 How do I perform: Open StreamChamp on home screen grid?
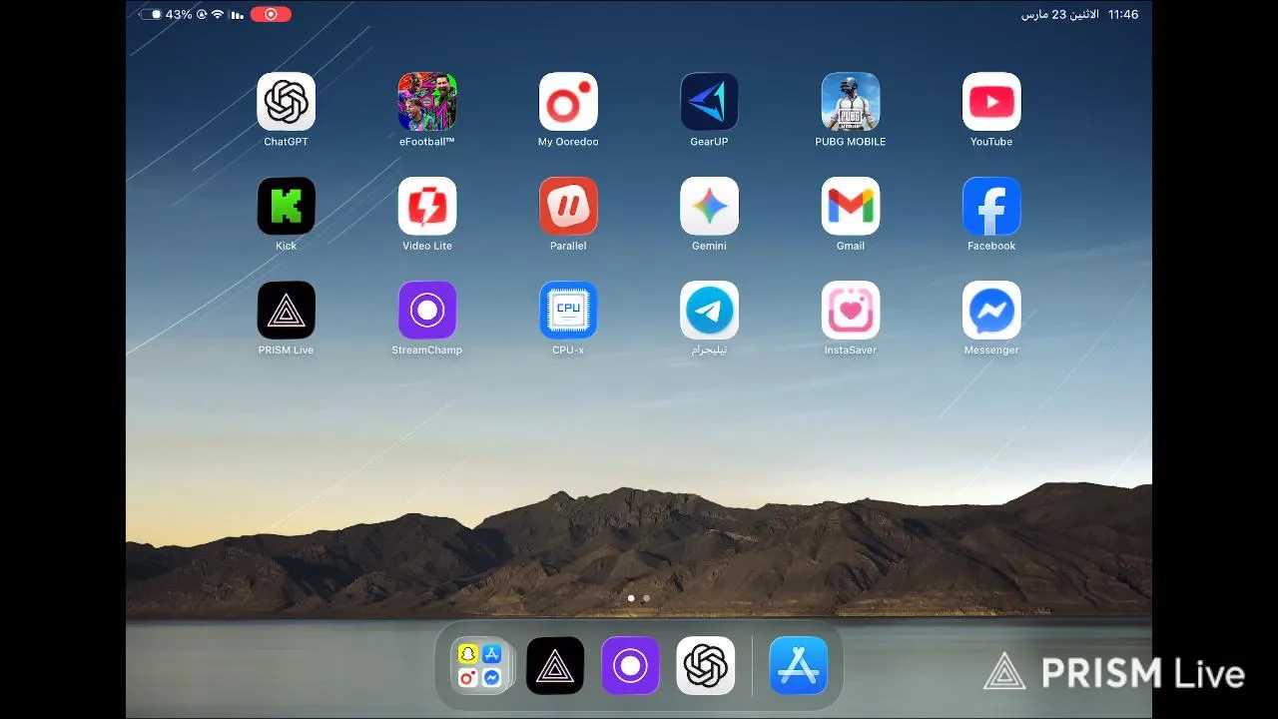tap(427, 311)
